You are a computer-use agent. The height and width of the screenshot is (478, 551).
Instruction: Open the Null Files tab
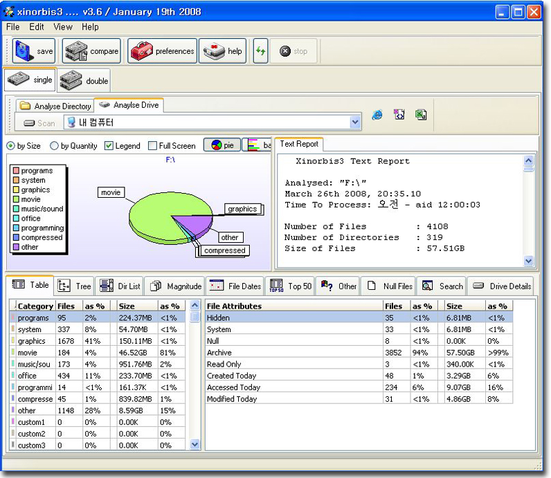click(x=388, y=286)
